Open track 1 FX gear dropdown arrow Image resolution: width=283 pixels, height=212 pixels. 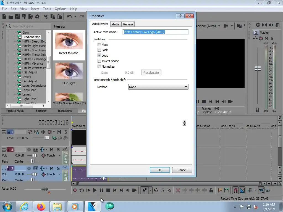(54, 132)
